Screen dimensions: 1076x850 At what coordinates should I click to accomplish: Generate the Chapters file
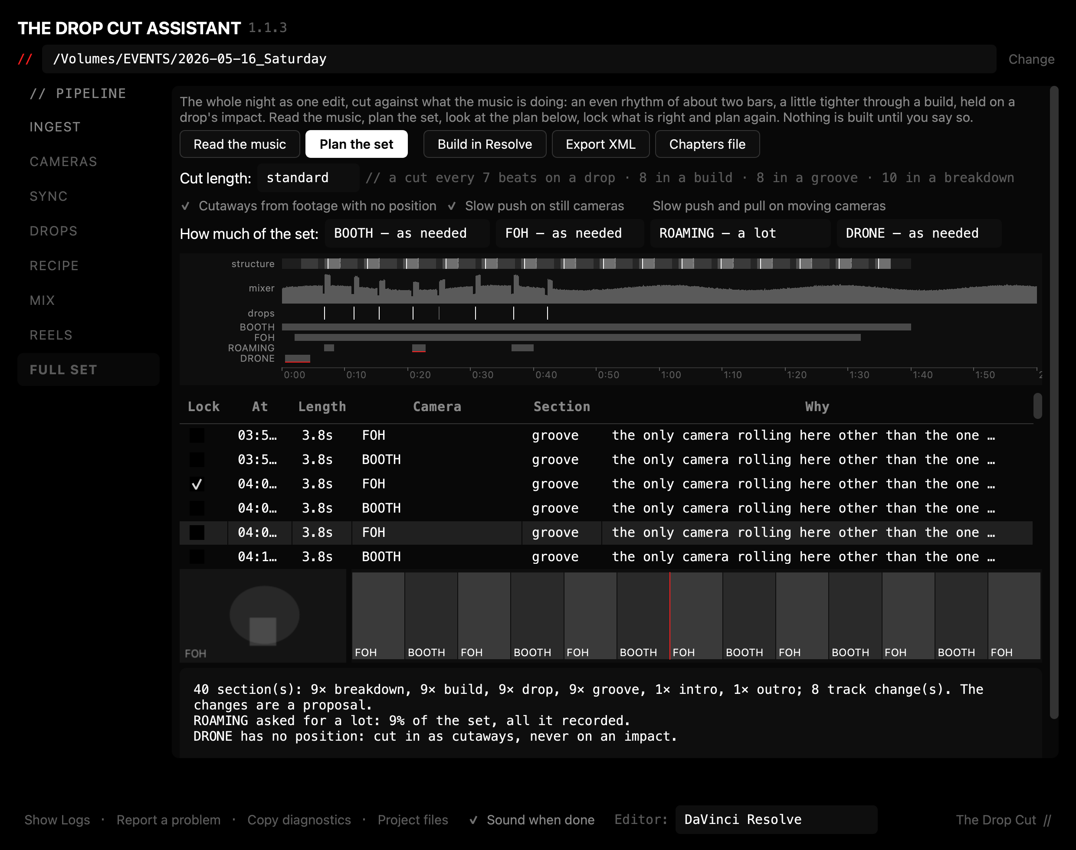707,144
